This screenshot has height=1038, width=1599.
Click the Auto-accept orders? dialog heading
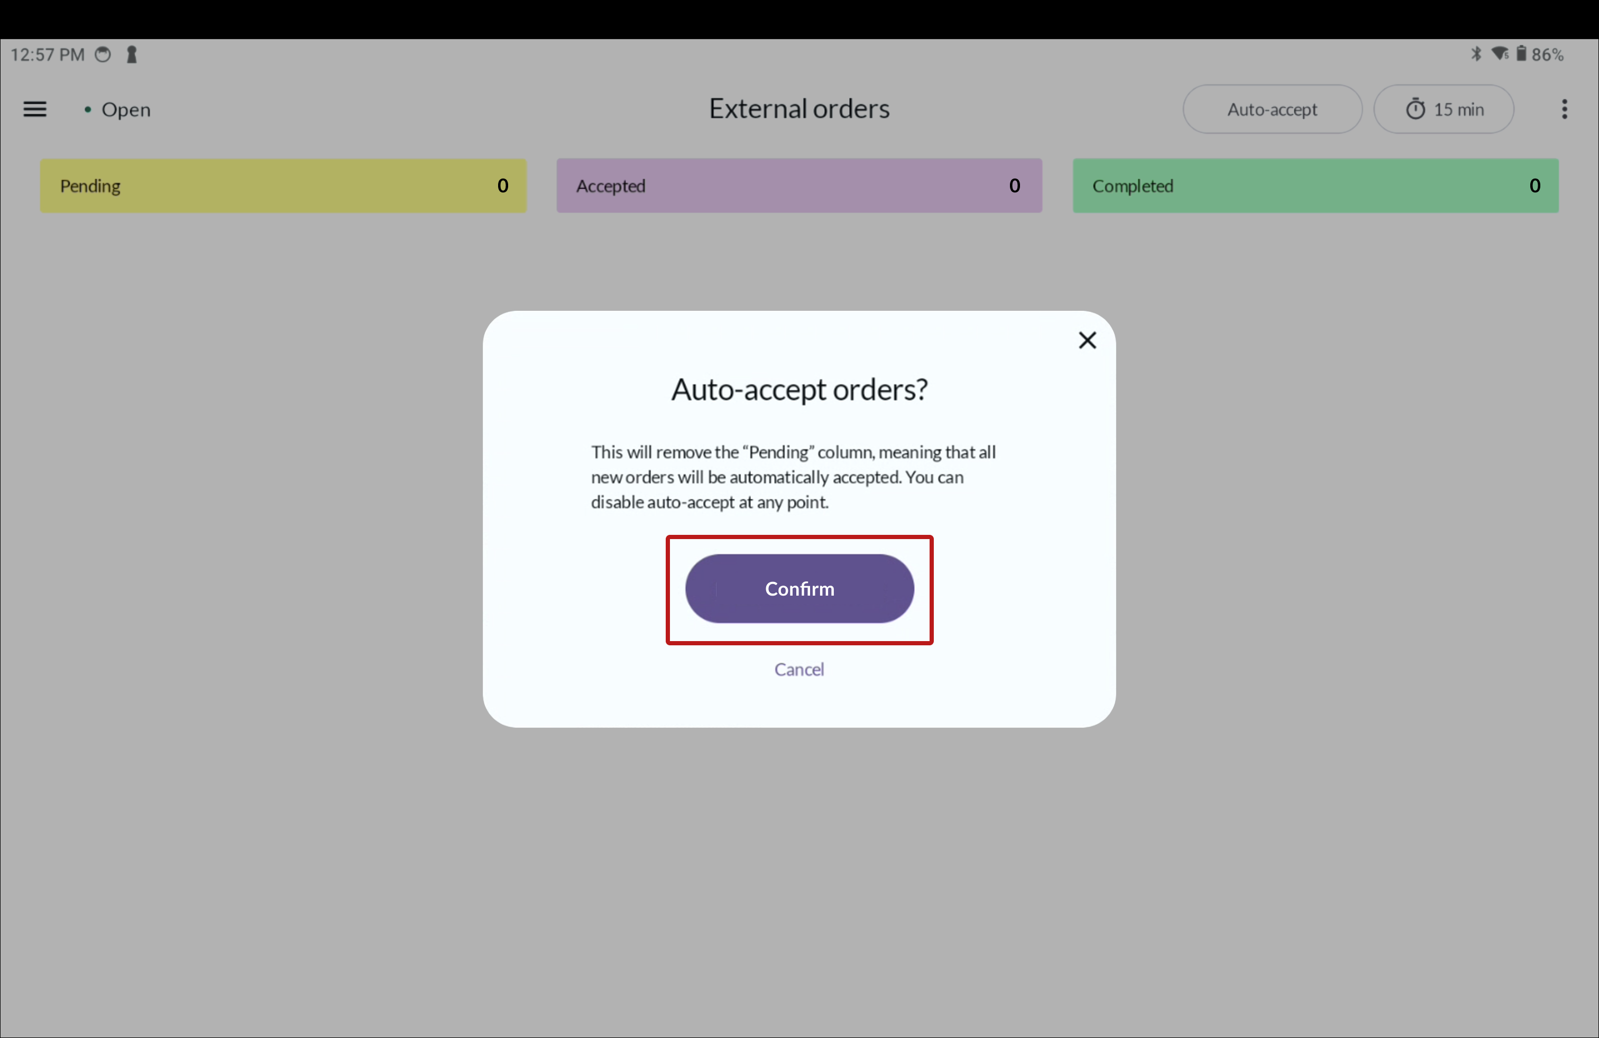799,390
